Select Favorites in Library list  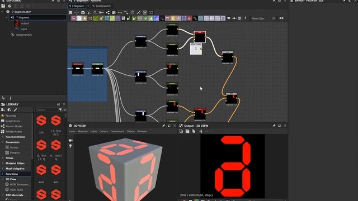coord(11,116)
